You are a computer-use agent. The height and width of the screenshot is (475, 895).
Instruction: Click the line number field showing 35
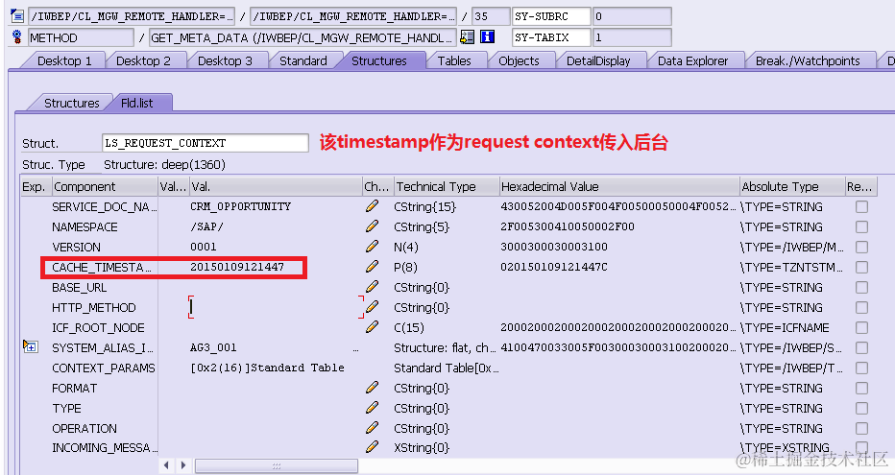click(x=491, y=16)
